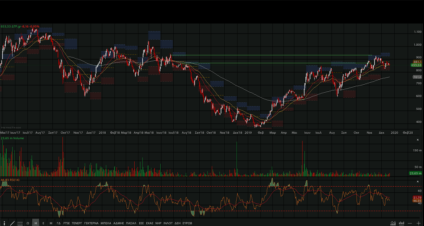Load the ΜΠΕΛΑ stock chart

[106, 223]
